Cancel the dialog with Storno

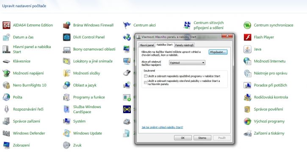pos(202,138)
